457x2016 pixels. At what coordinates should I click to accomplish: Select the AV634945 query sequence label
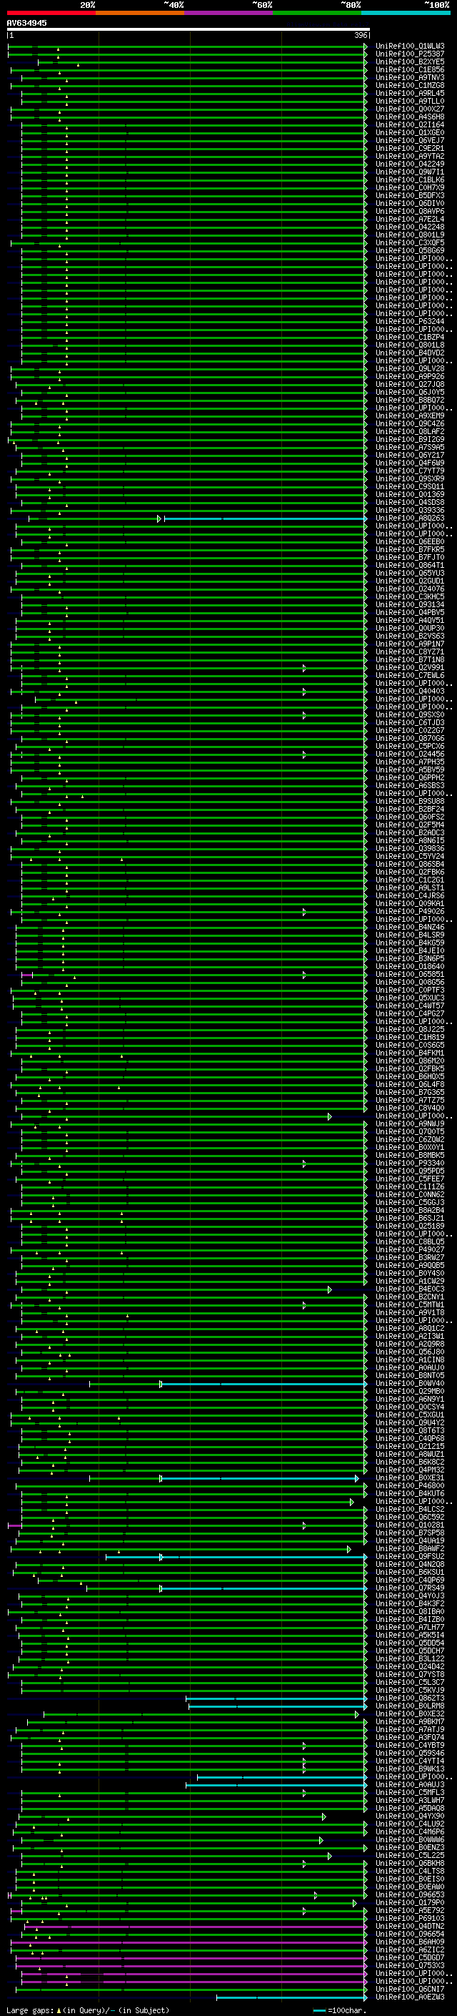tap(26, 24)
